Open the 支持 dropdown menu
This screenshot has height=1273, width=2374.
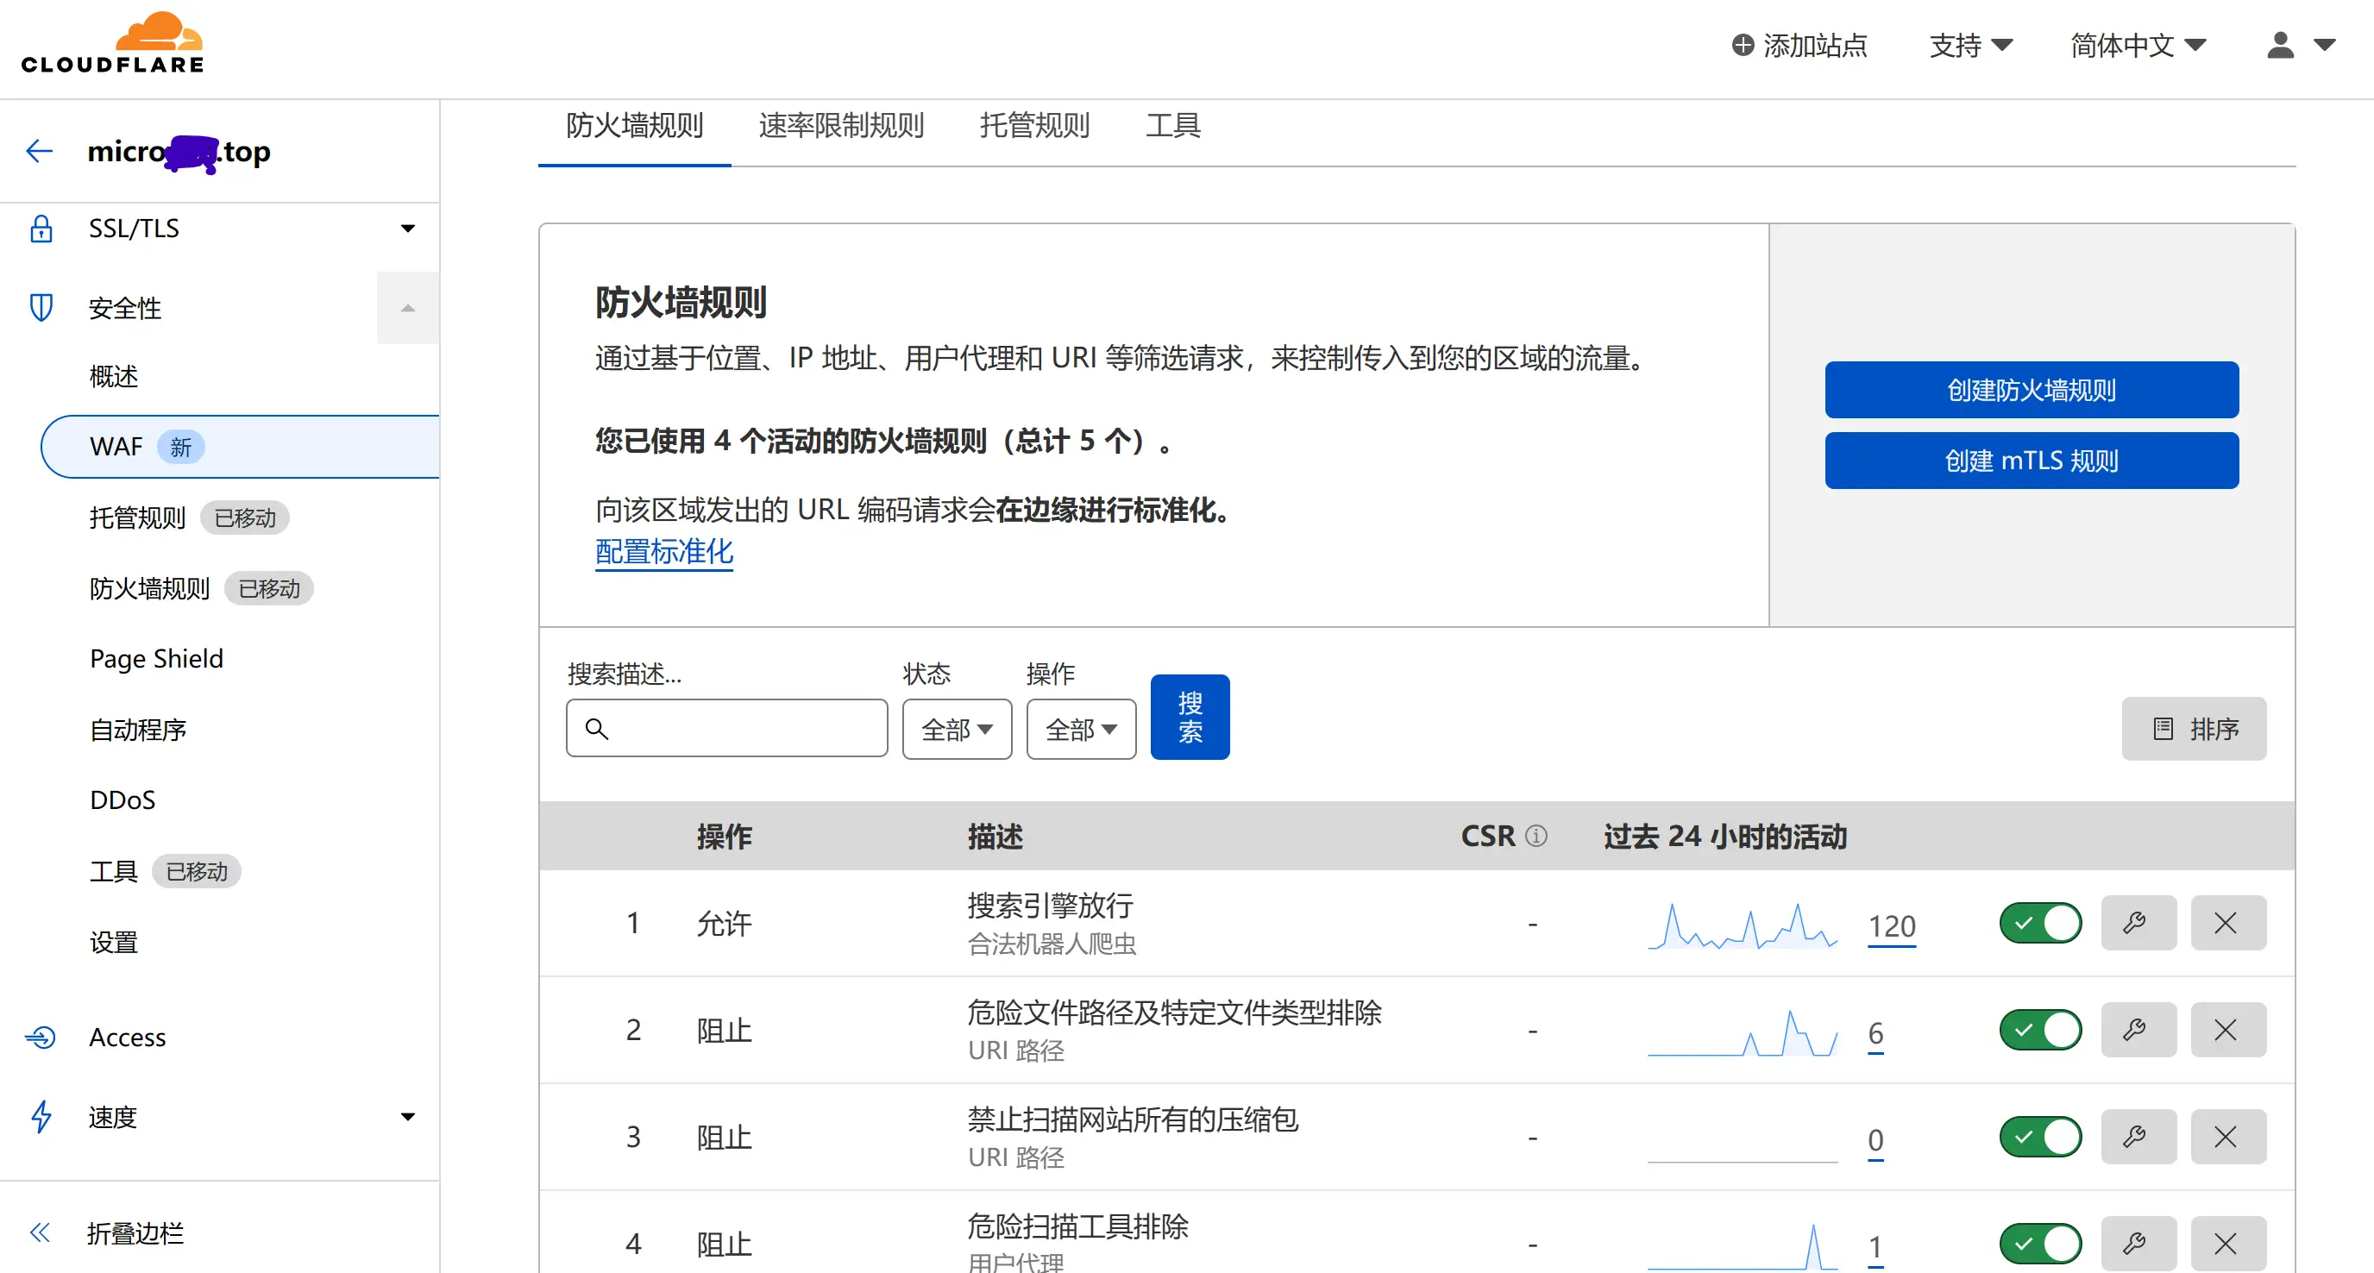pos(1971,45)
